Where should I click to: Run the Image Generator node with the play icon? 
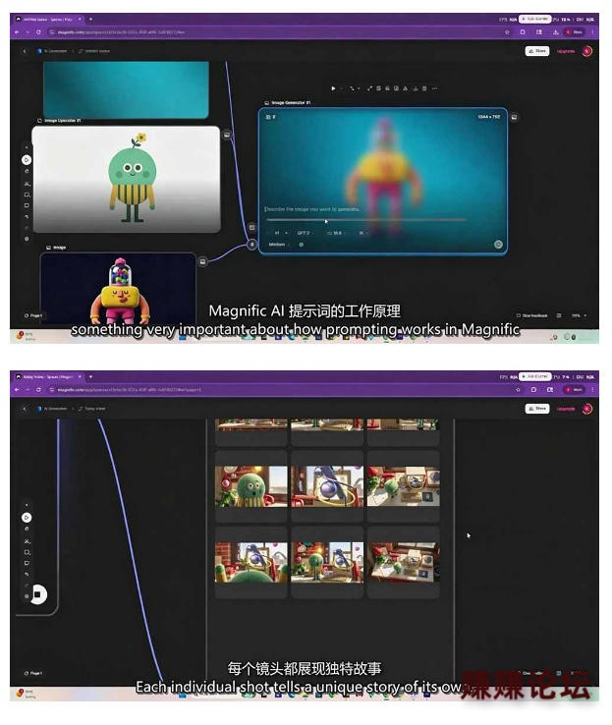click(333, 88)
